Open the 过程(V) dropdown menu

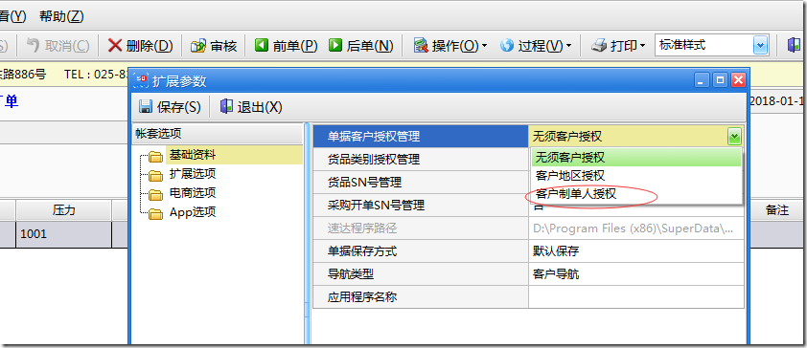[x=536, y=46]
